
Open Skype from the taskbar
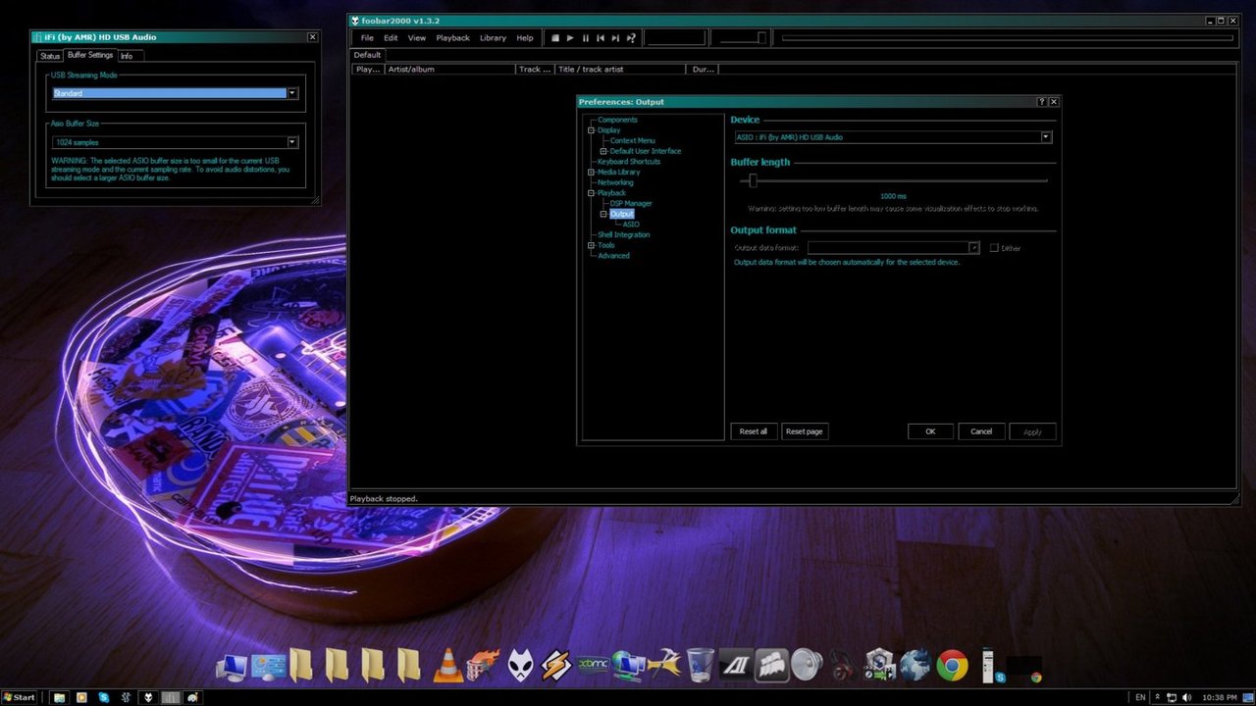click(x=103, y=697)
